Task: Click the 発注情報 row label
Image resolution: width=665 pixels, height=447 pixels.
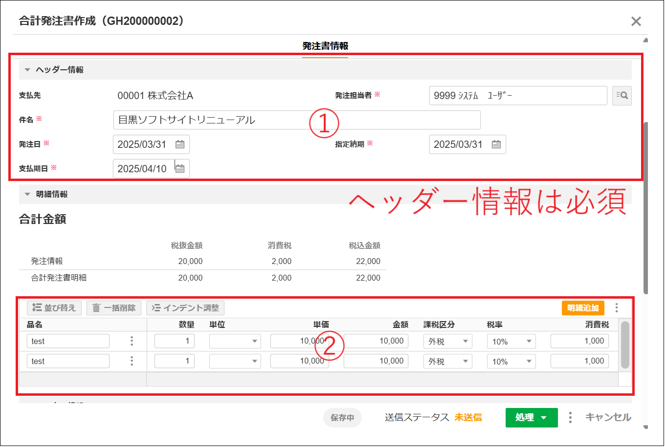Action: coord(47,261)
